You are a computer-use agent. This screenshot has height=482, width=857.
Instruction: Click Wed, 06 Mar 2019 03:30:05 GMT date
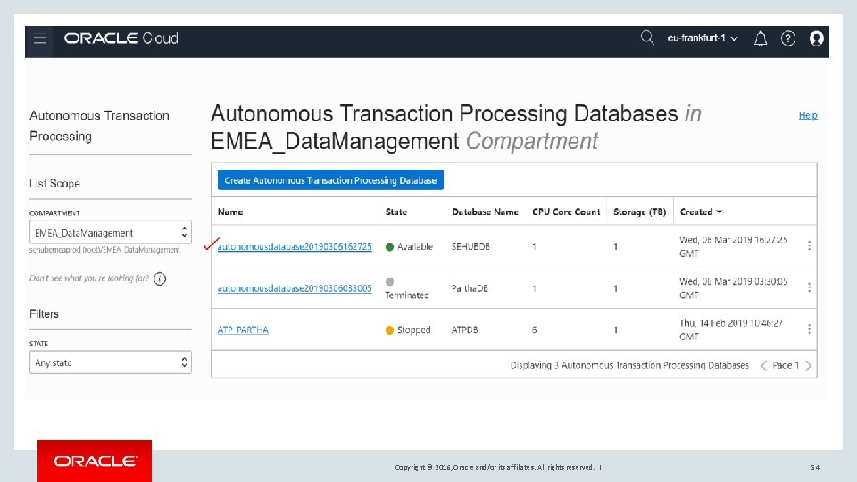(733, 288)
